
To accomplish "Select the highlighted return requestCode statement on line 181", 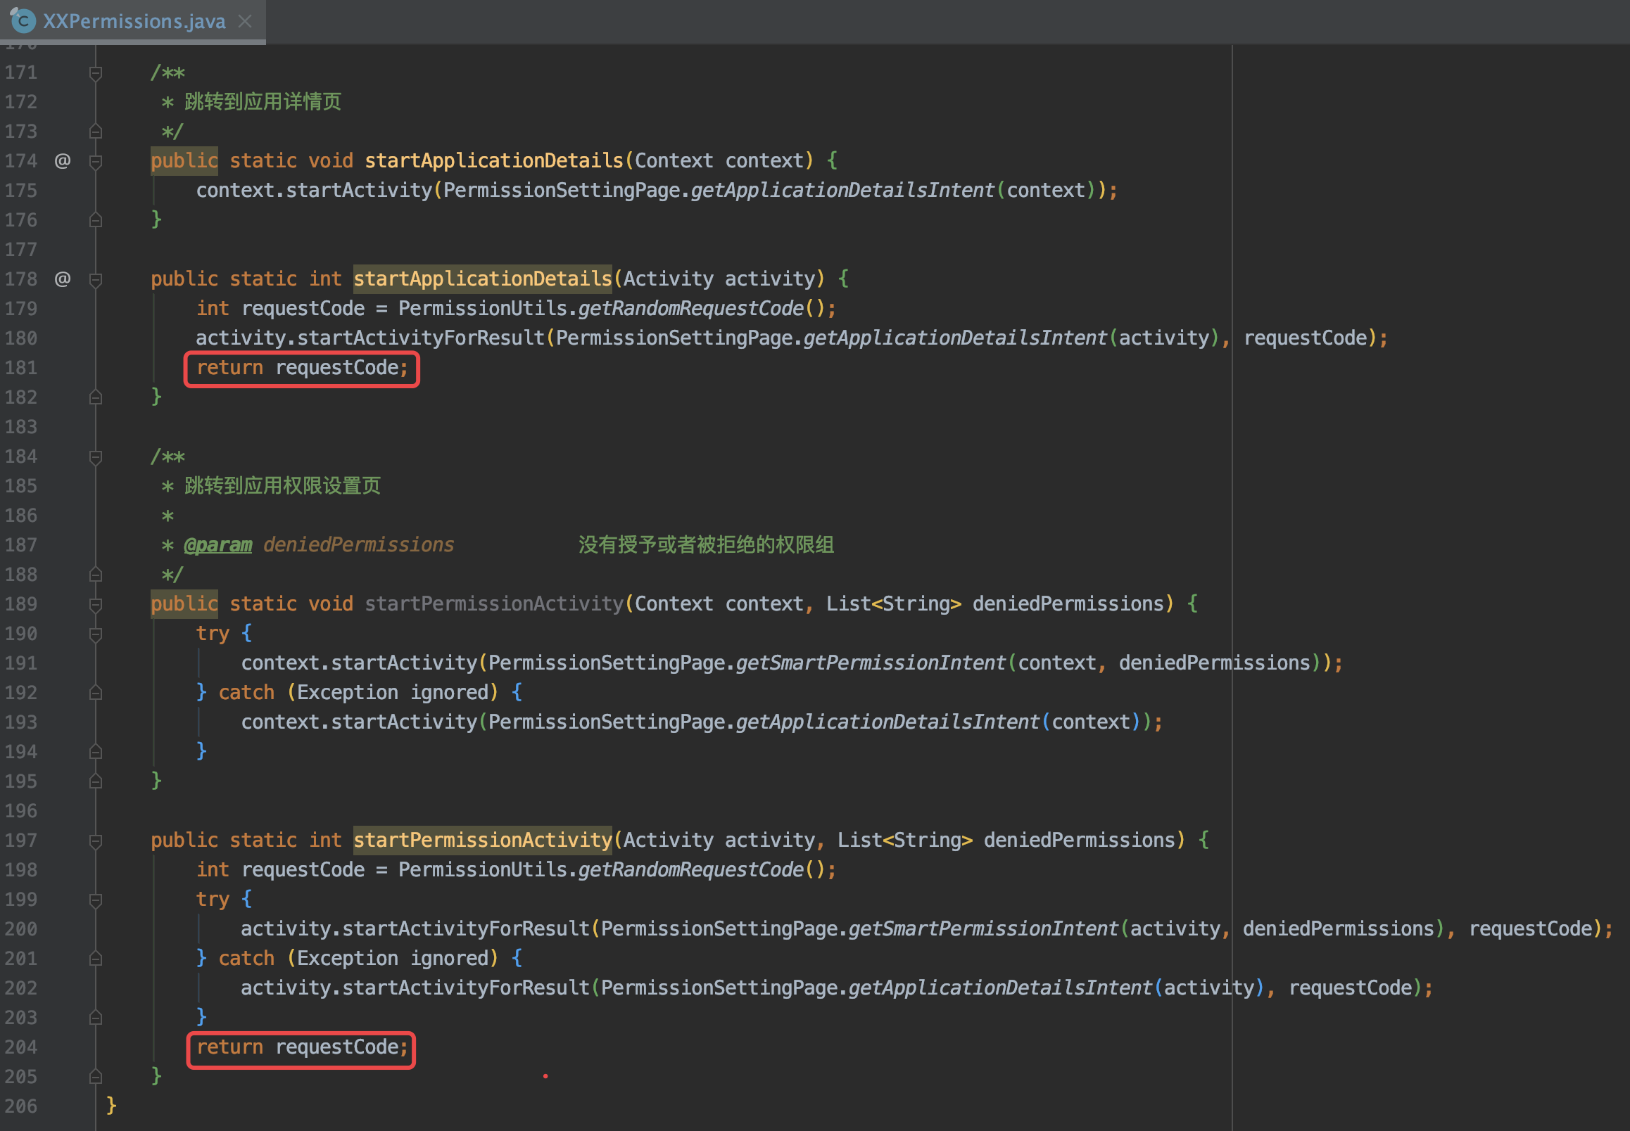I will pos(301,368).
